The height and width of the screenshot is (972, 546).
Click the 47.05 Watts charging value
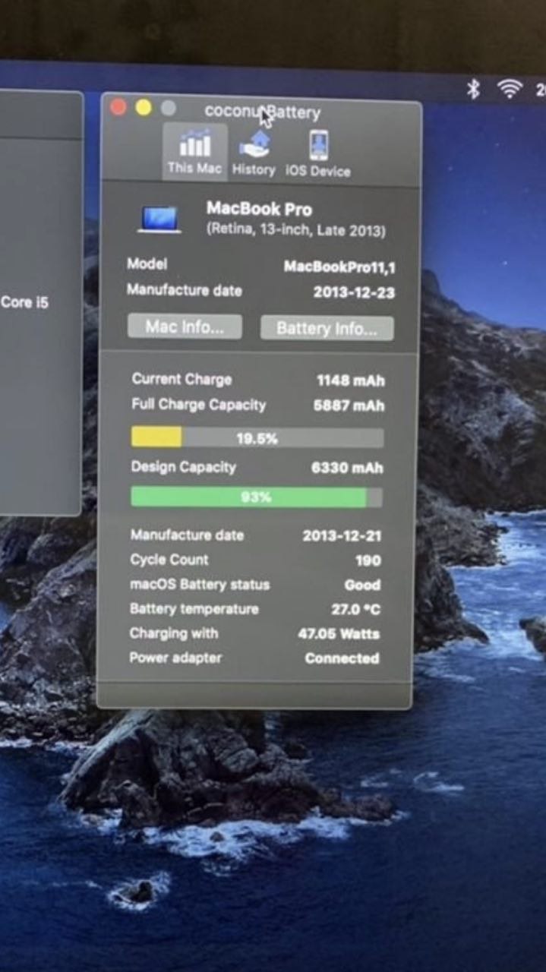coord(339,633)
